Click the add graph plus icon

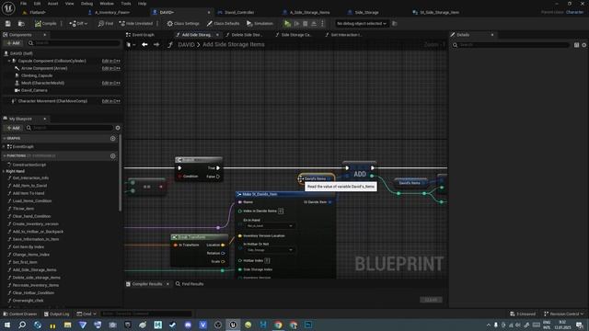click(x=112, y=139)
